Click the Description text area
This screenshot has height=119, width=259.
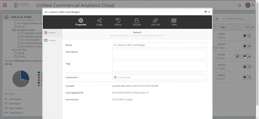[x=159, y=54]
